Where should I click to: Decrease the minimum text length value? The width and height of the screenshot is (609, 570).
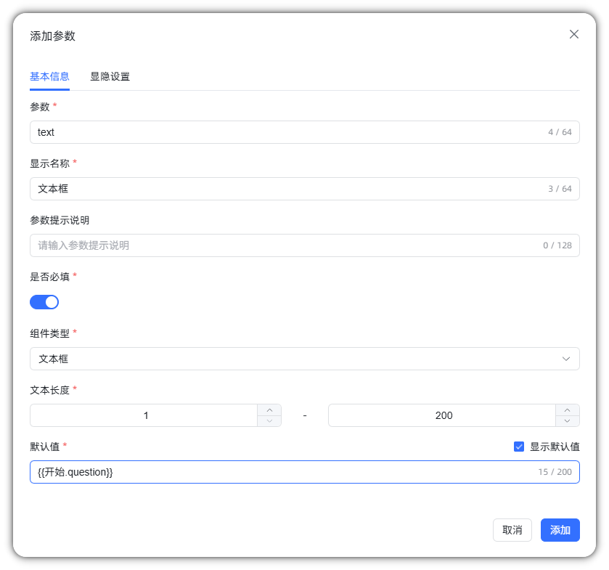click(269, 421)
